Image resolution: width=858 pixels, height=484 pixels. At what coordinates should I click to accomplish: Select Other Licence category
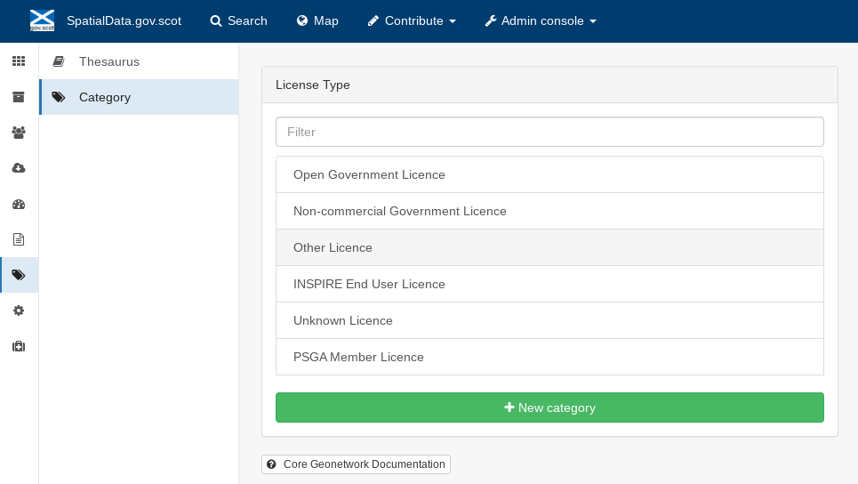[x=549, y=247]
